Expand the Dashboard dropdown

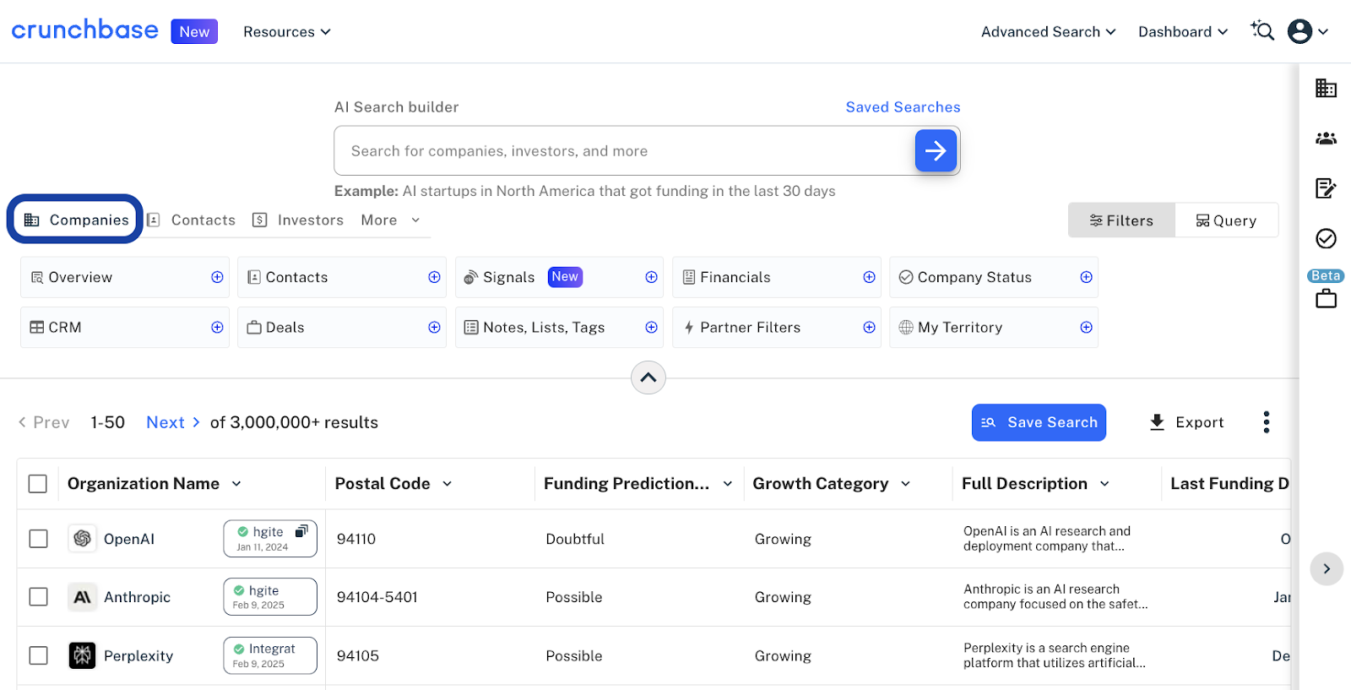[1183, 32]
